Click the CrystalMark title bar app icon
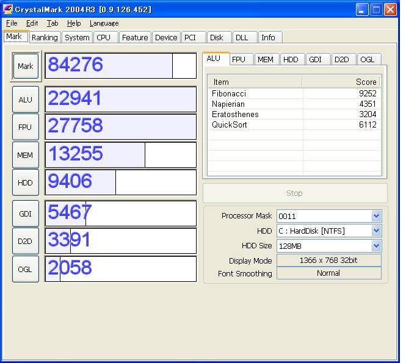Image resolution: width=417 pixels, height=363 pixels. click(8, 9)
